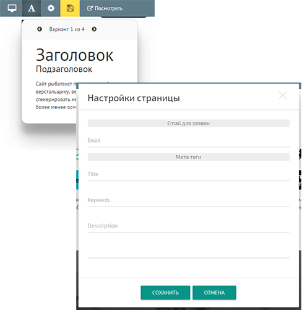Click the yellow save diskette icon

[70, 8]
